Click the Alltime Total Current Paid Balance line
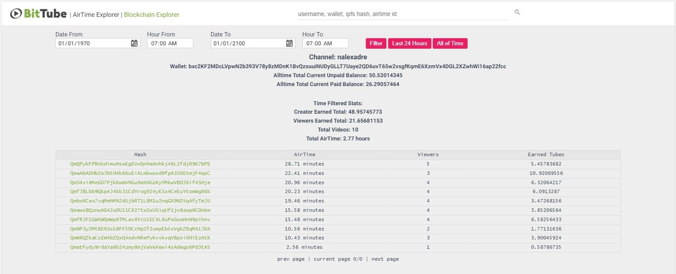The height and width of the screenshot is (274, 676). point(338,84)
